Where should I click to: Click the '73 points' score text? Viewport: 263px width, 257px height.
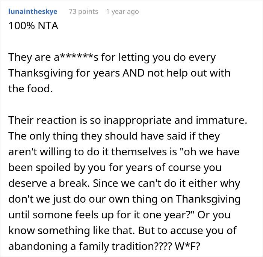(x=83, y=12)
